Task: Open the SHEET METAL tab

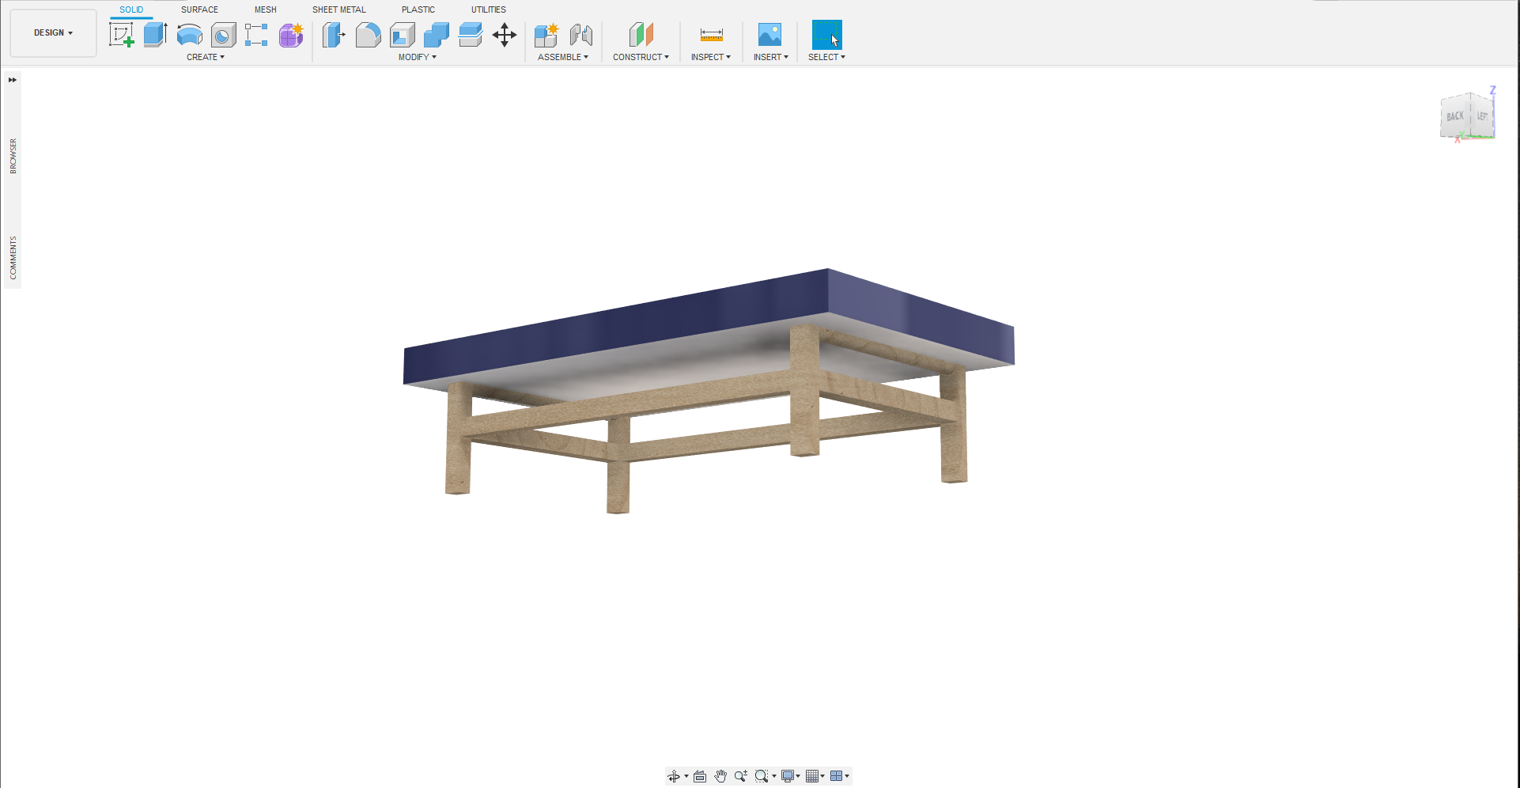Action: [338, 9]
